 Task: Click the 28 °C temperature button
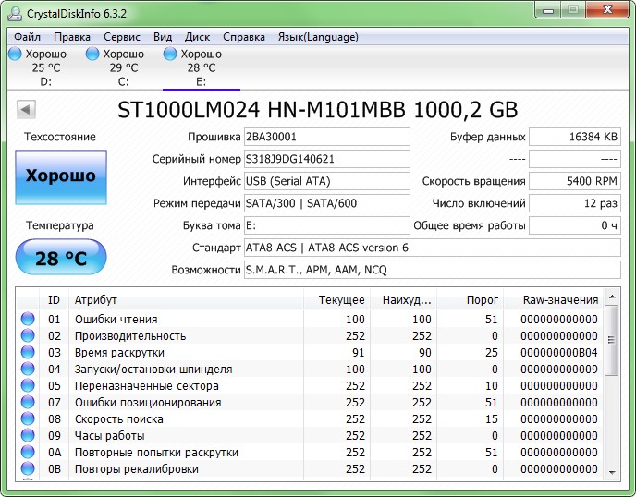[x=61, y=257]
